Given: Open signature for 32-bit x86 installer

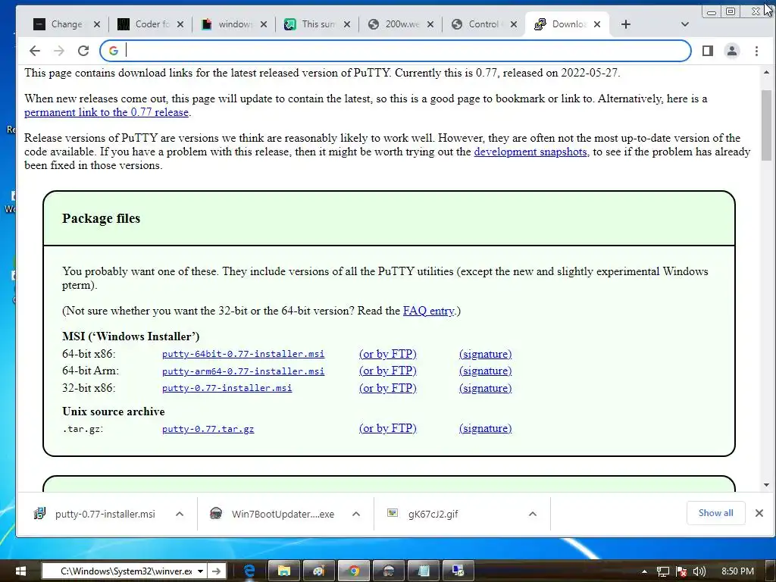Looking at the screenshot, I should pyautogui.click(x=486, y=388).
